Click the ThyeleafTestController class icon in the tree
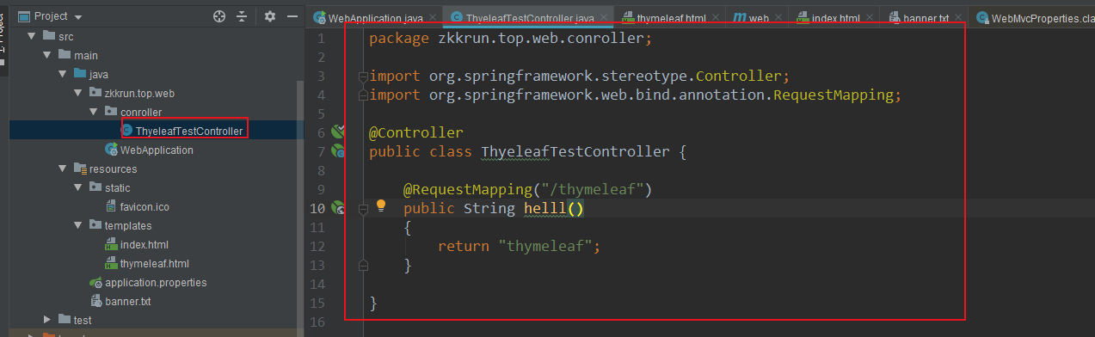This screenshot has width=1095, height=337. pos(127,131)
